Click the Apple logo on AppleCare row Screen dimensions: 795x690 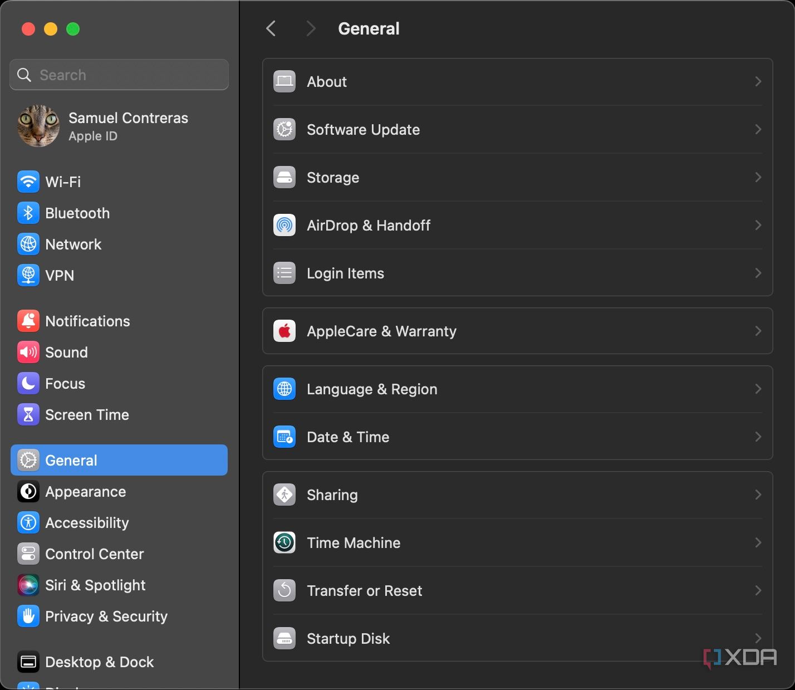pos(284,331)
